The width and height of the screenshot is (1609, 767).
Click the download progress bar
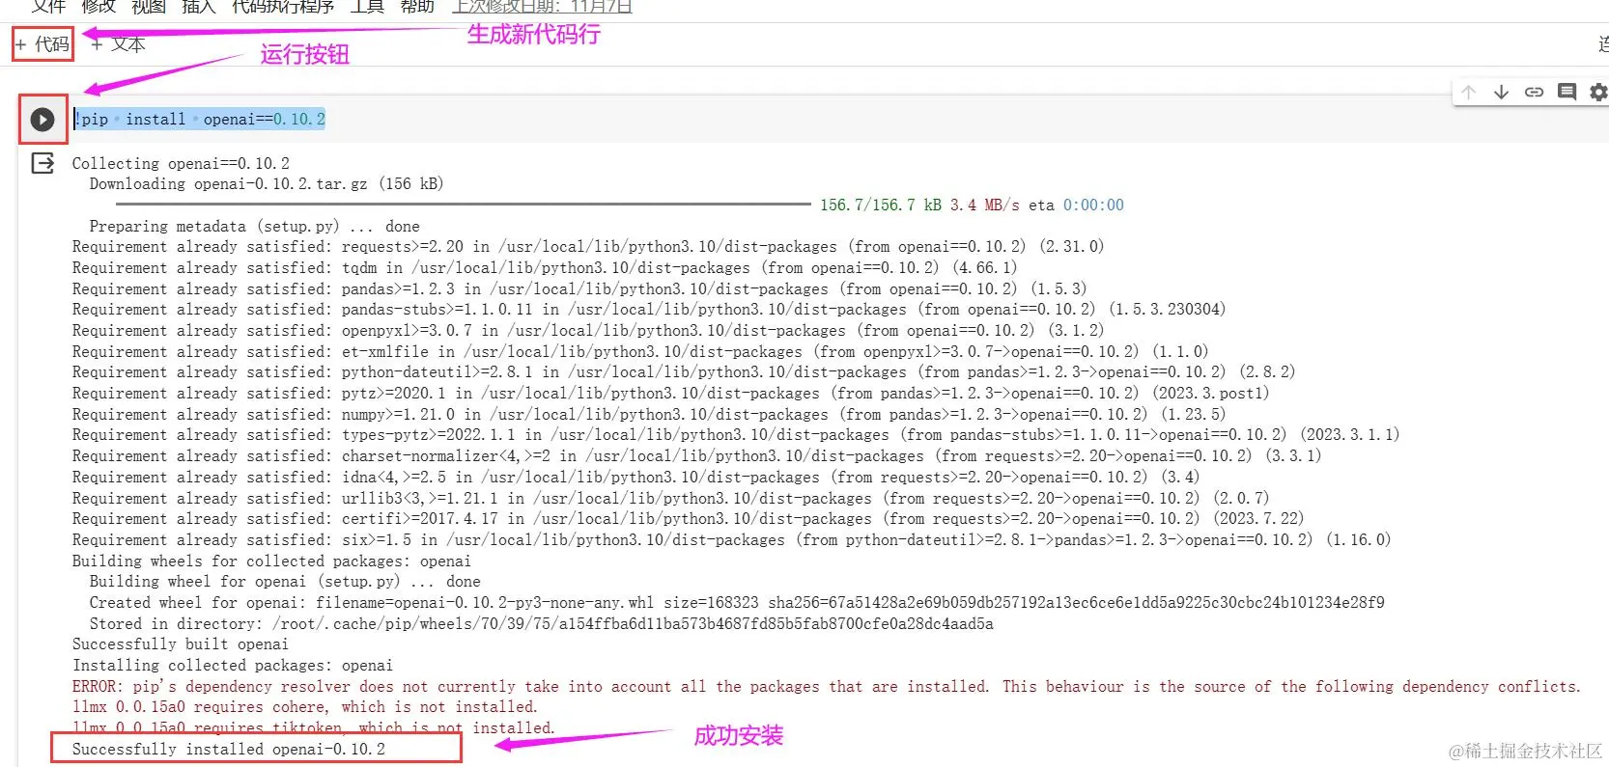click(463, 205)
